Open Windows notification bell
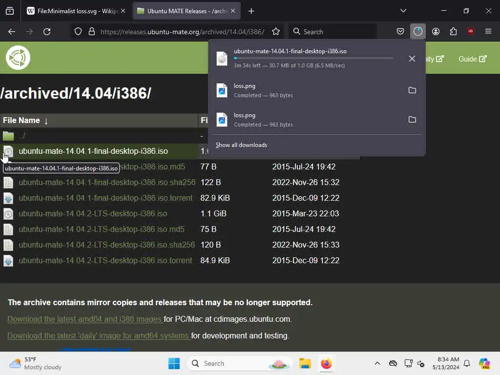 [467, 363]
